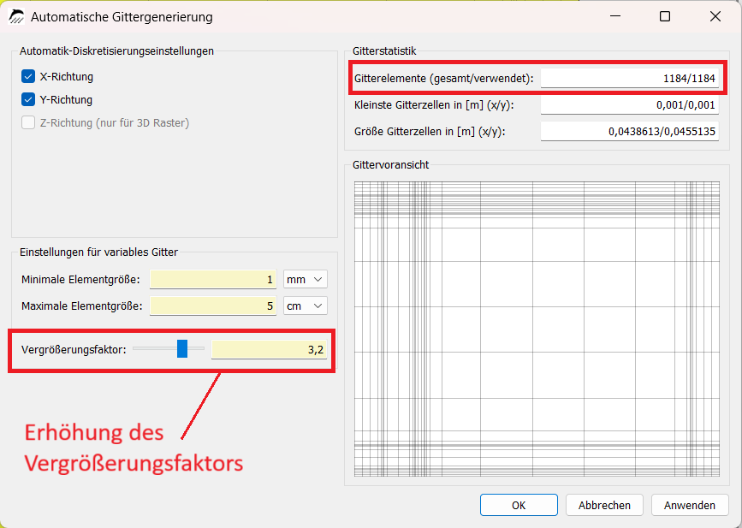The height and width of the screenshot is (528, 742).
Task: Click the Vergrößerungsfaktor slider handle
Action: click(x=182, y=348)
